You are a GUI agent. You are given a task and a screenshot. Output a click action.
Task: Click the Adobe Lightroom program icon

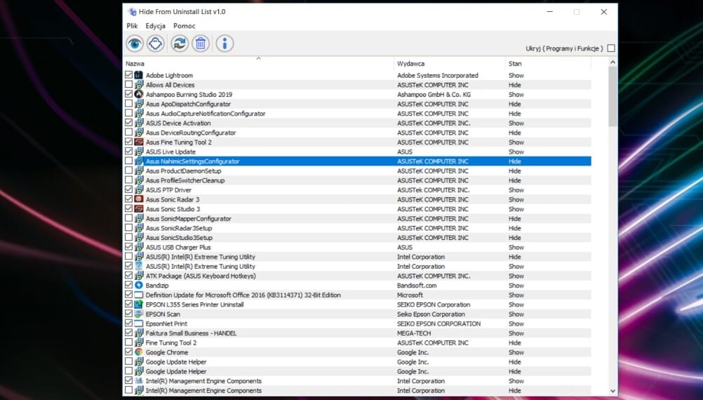click(x=138, y=75)
